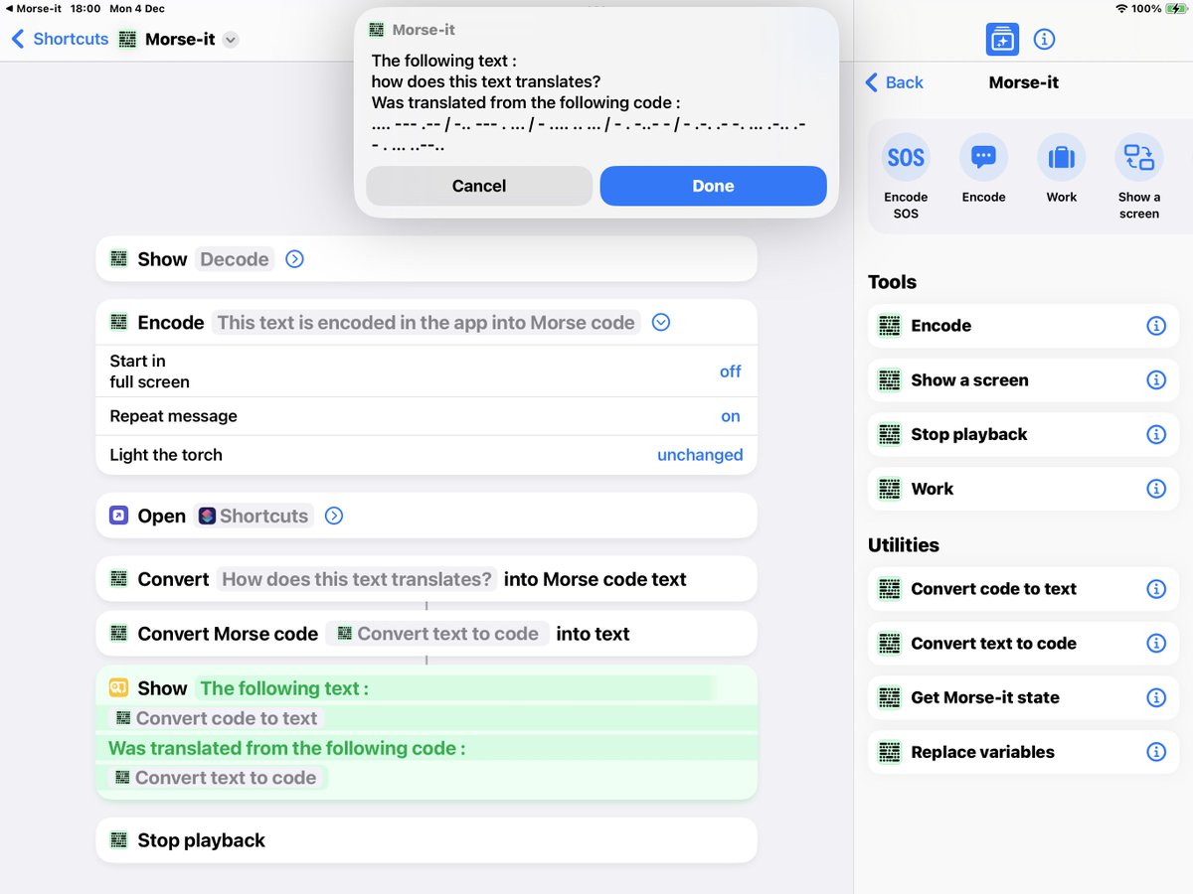The height and width of the screenshot is (894, 1193).
Task: Confirm the dialog with Done
Action: [x=713, y=186]
